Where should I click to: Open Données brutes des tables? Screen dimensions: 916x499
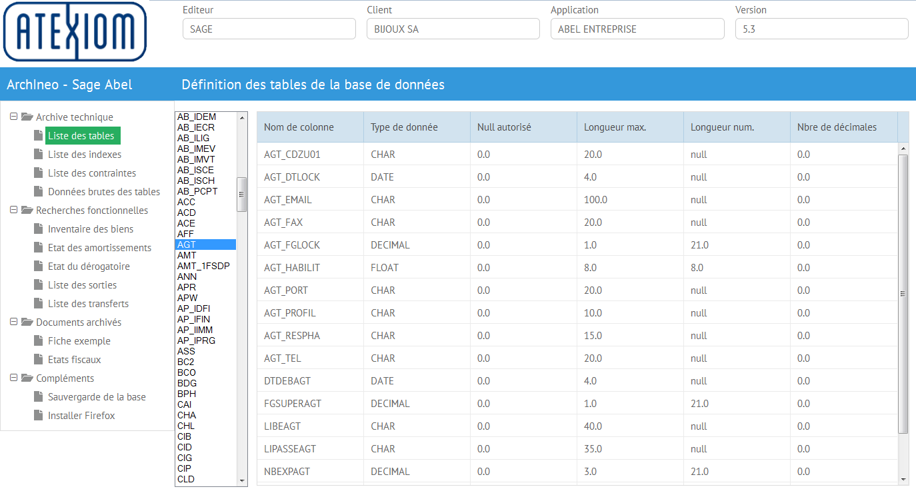tap(104, 191)
